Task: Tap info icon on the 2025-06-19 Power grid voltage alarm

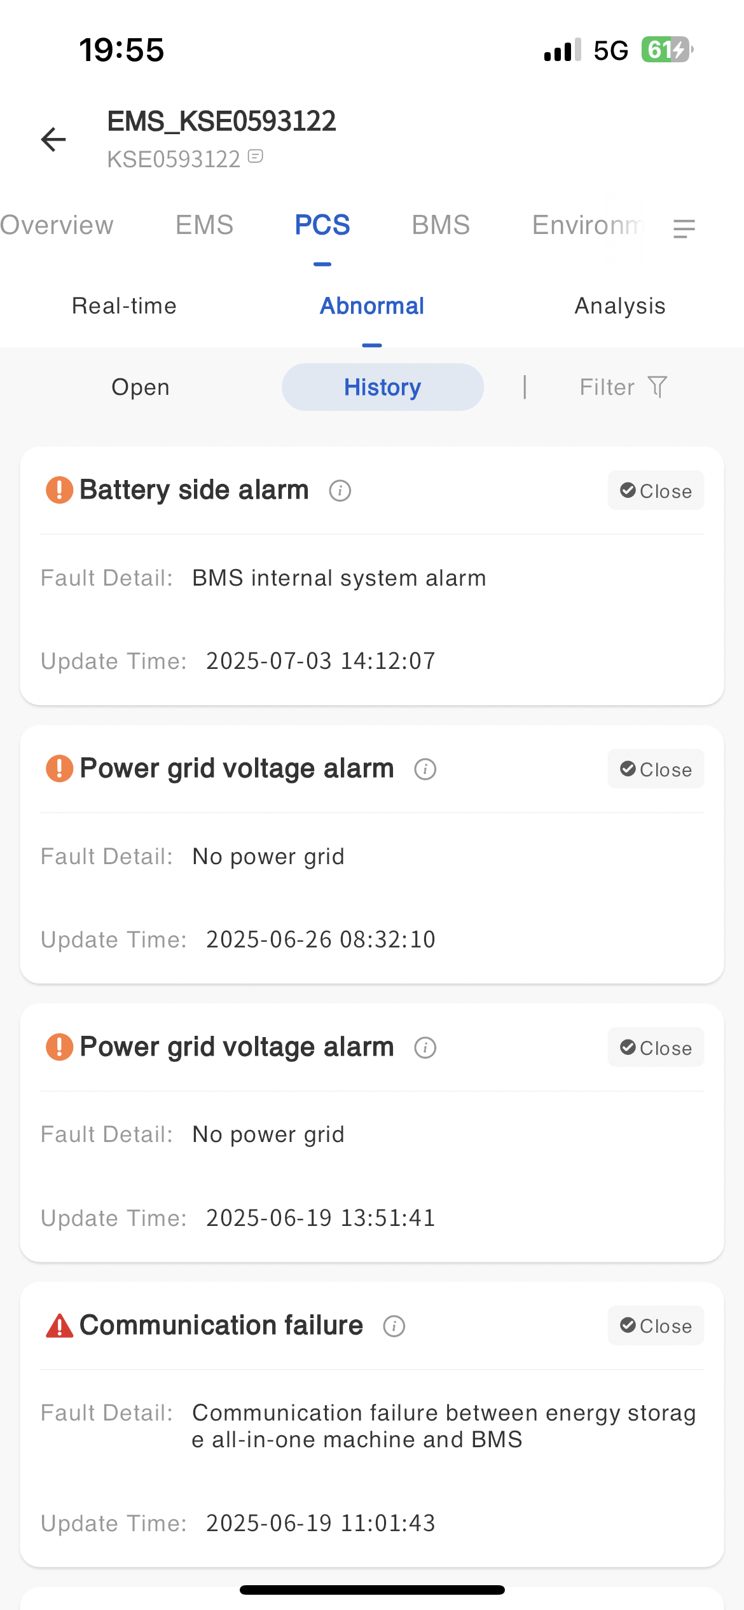Action: [x=425, y=1048]
